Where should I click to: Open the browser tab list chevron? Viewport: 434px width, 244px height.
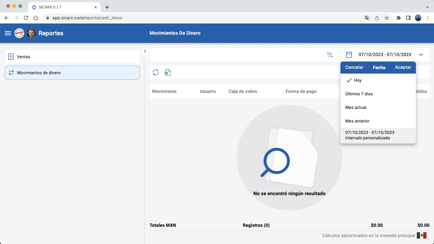[x=427, y=7]
